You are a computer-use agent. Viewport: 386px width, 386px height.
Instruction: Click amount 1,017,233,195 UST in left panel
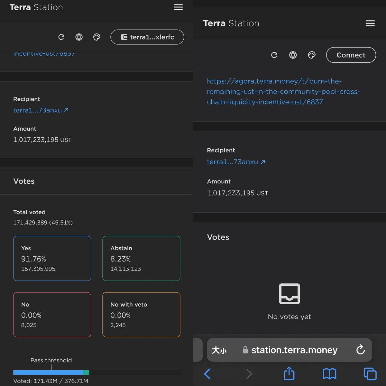tap(42, 140)
